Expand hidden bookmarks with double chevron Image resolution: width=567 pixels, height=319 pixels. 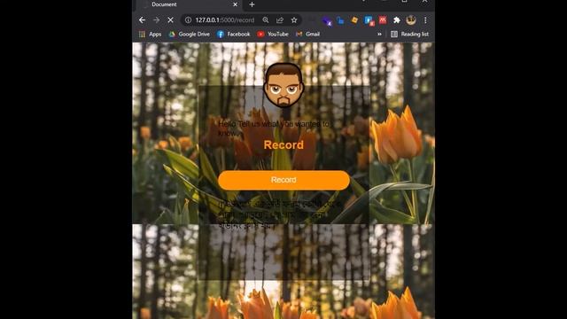point(379,34)
